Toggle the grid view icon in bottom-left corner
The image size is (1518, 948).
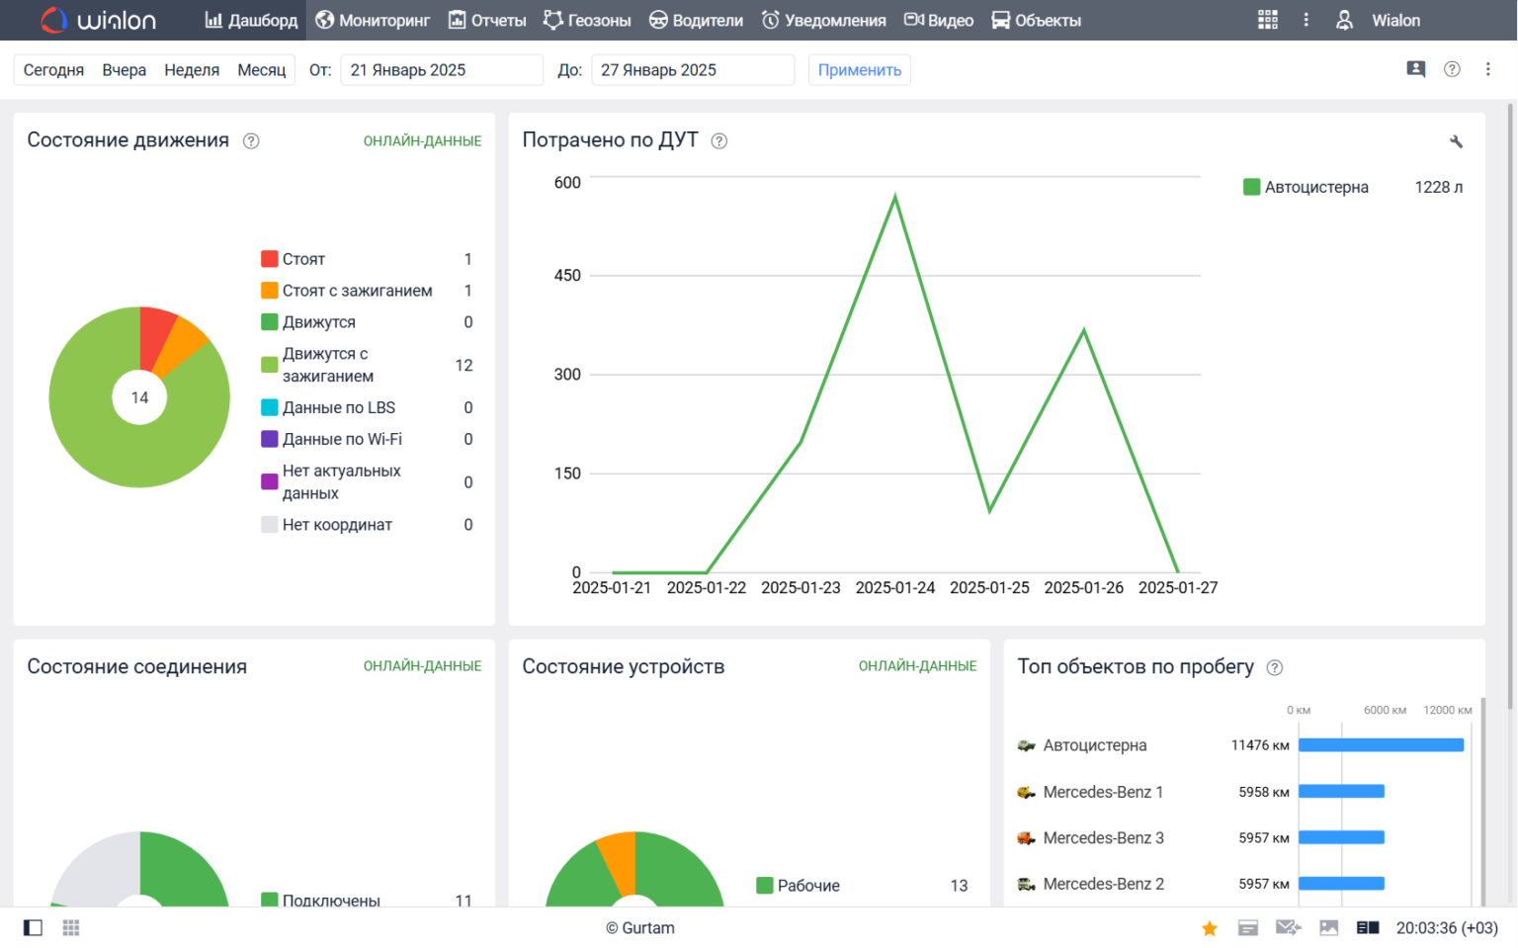point(71,928)
